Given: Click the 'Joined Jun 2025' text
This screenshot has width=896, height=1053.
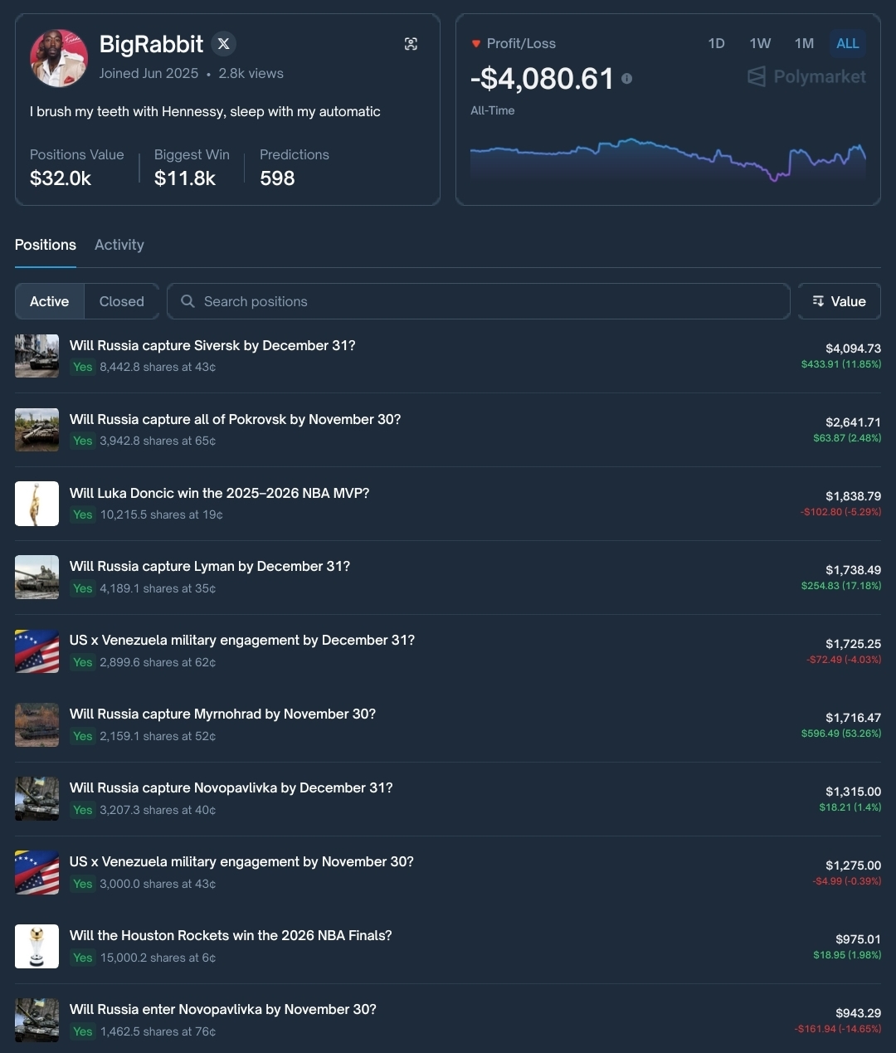Looking at the screenshot, I should coord(149,73).
